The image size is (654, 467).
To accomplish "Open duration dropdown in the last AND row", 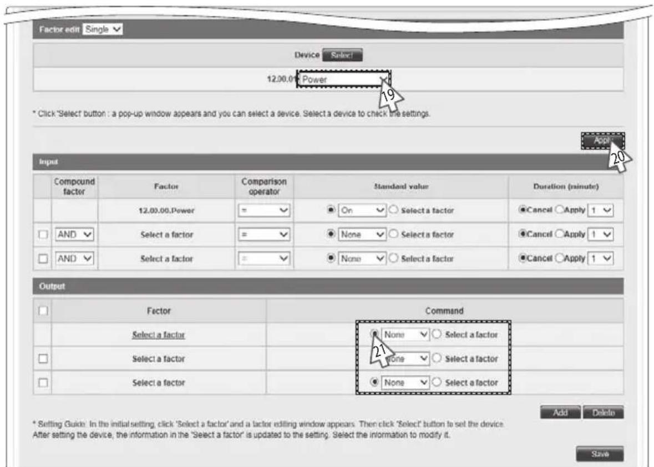I will click(600, 258).
